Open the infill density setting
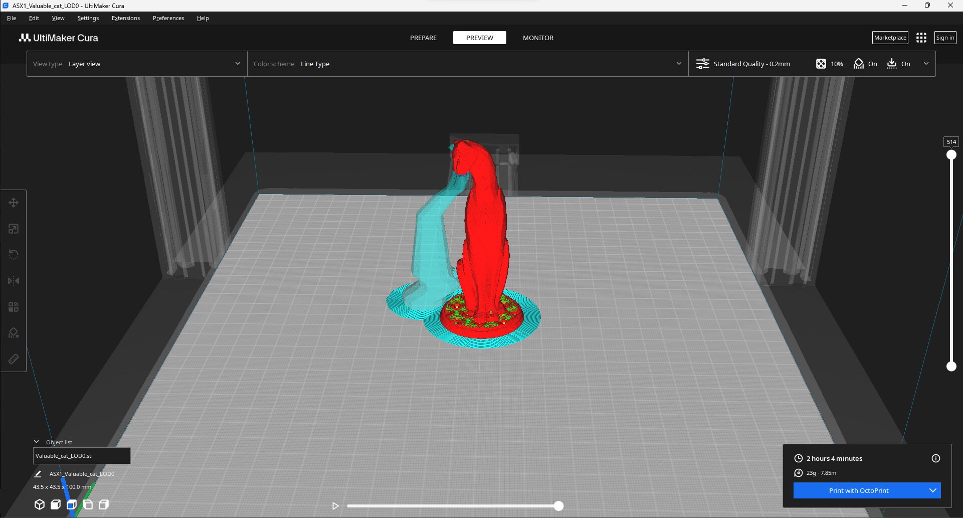Image resolution: width=963 pixels, height=518 pixels. point(829,64)
